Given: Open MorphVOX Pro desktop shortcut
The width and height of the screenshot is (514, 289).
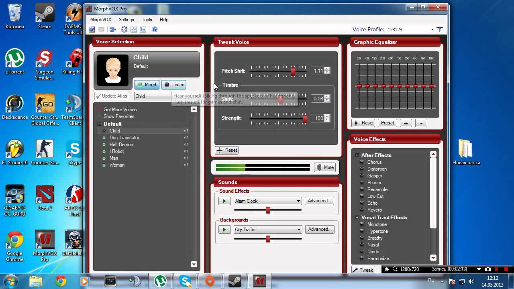Looking at the screenshot, I should [45, 245].
